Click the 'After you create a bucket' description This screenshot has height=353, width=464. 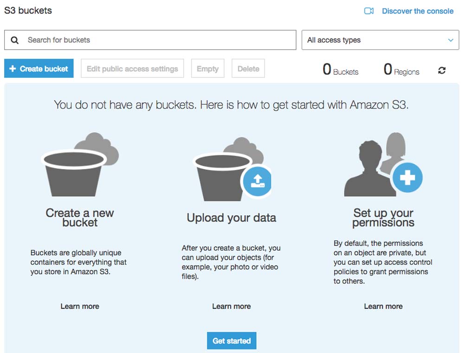pyautogui.click(x=231, y=262)
